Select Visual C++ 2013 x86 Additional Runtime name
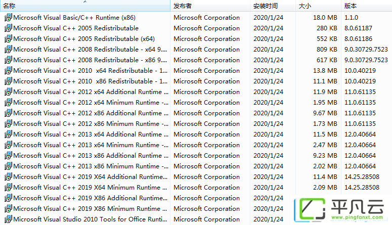 point(91,156)
